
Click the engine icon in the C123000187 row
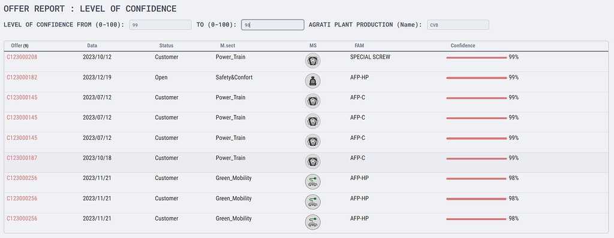313,161
